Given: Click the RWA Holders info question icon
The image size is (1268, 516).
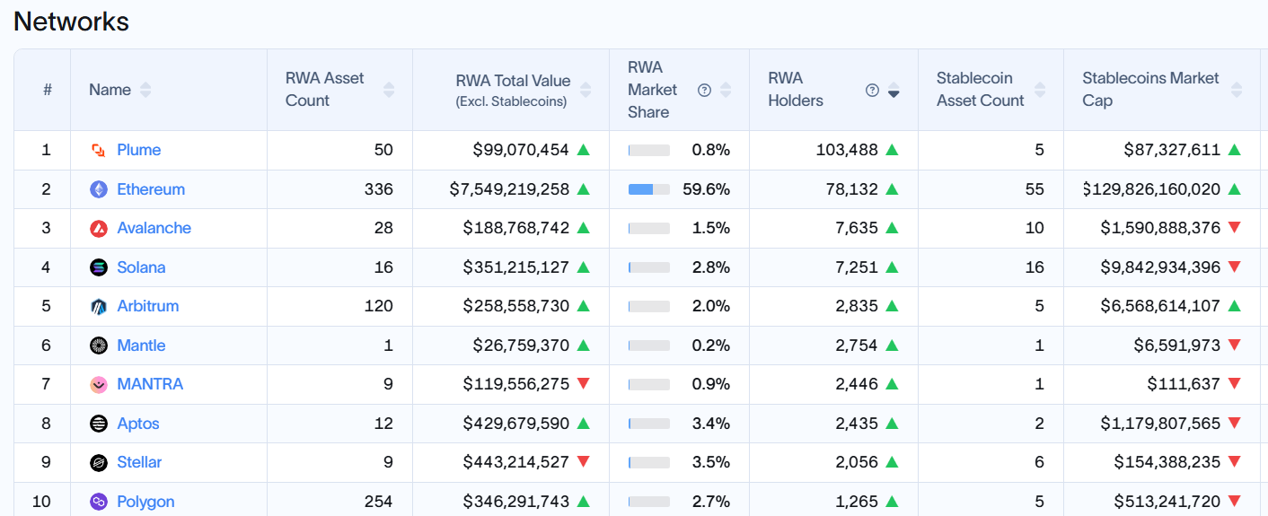Looking at the screenshot, I should pos(872,90).
